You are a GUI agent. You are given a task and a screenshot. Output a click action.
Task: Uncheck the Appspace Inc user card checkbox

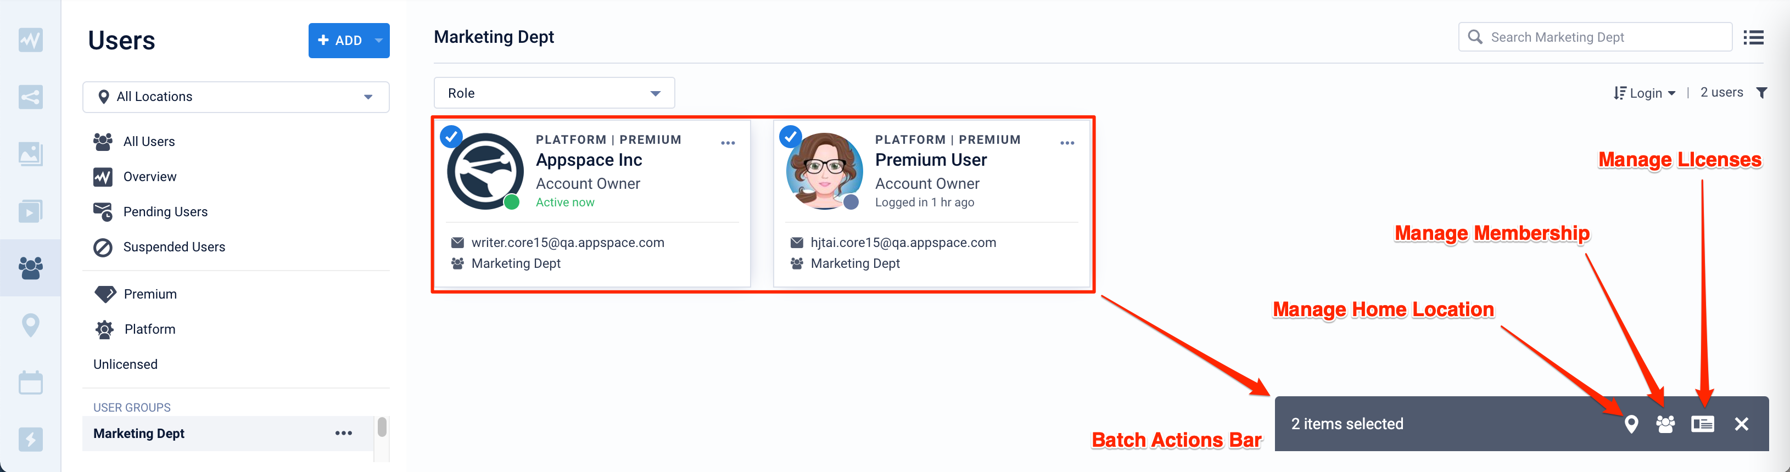point(451,137)
